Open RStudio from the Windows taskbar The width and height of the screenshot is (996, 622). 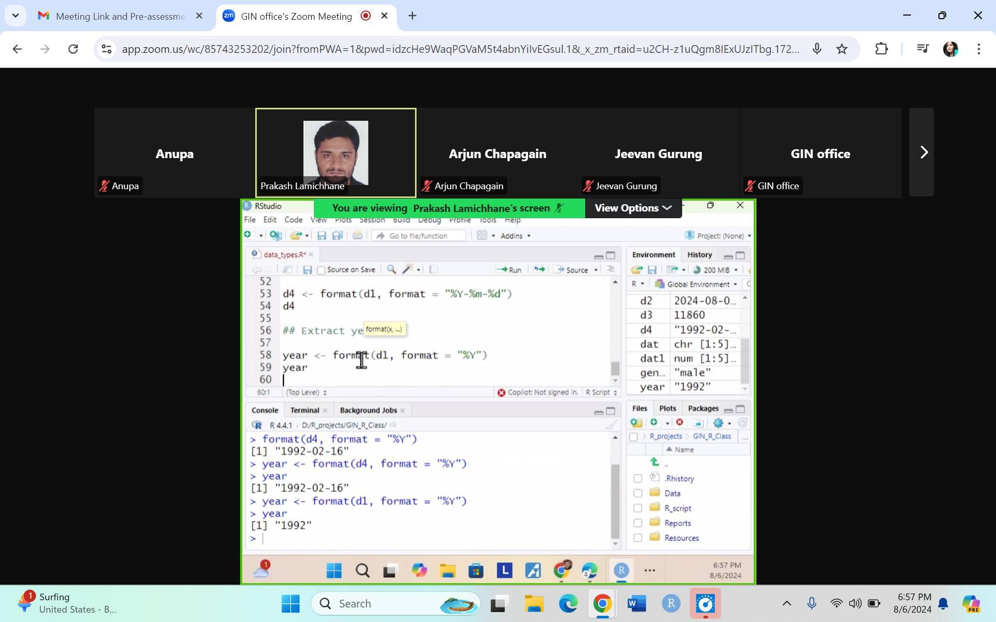[671, 603]
